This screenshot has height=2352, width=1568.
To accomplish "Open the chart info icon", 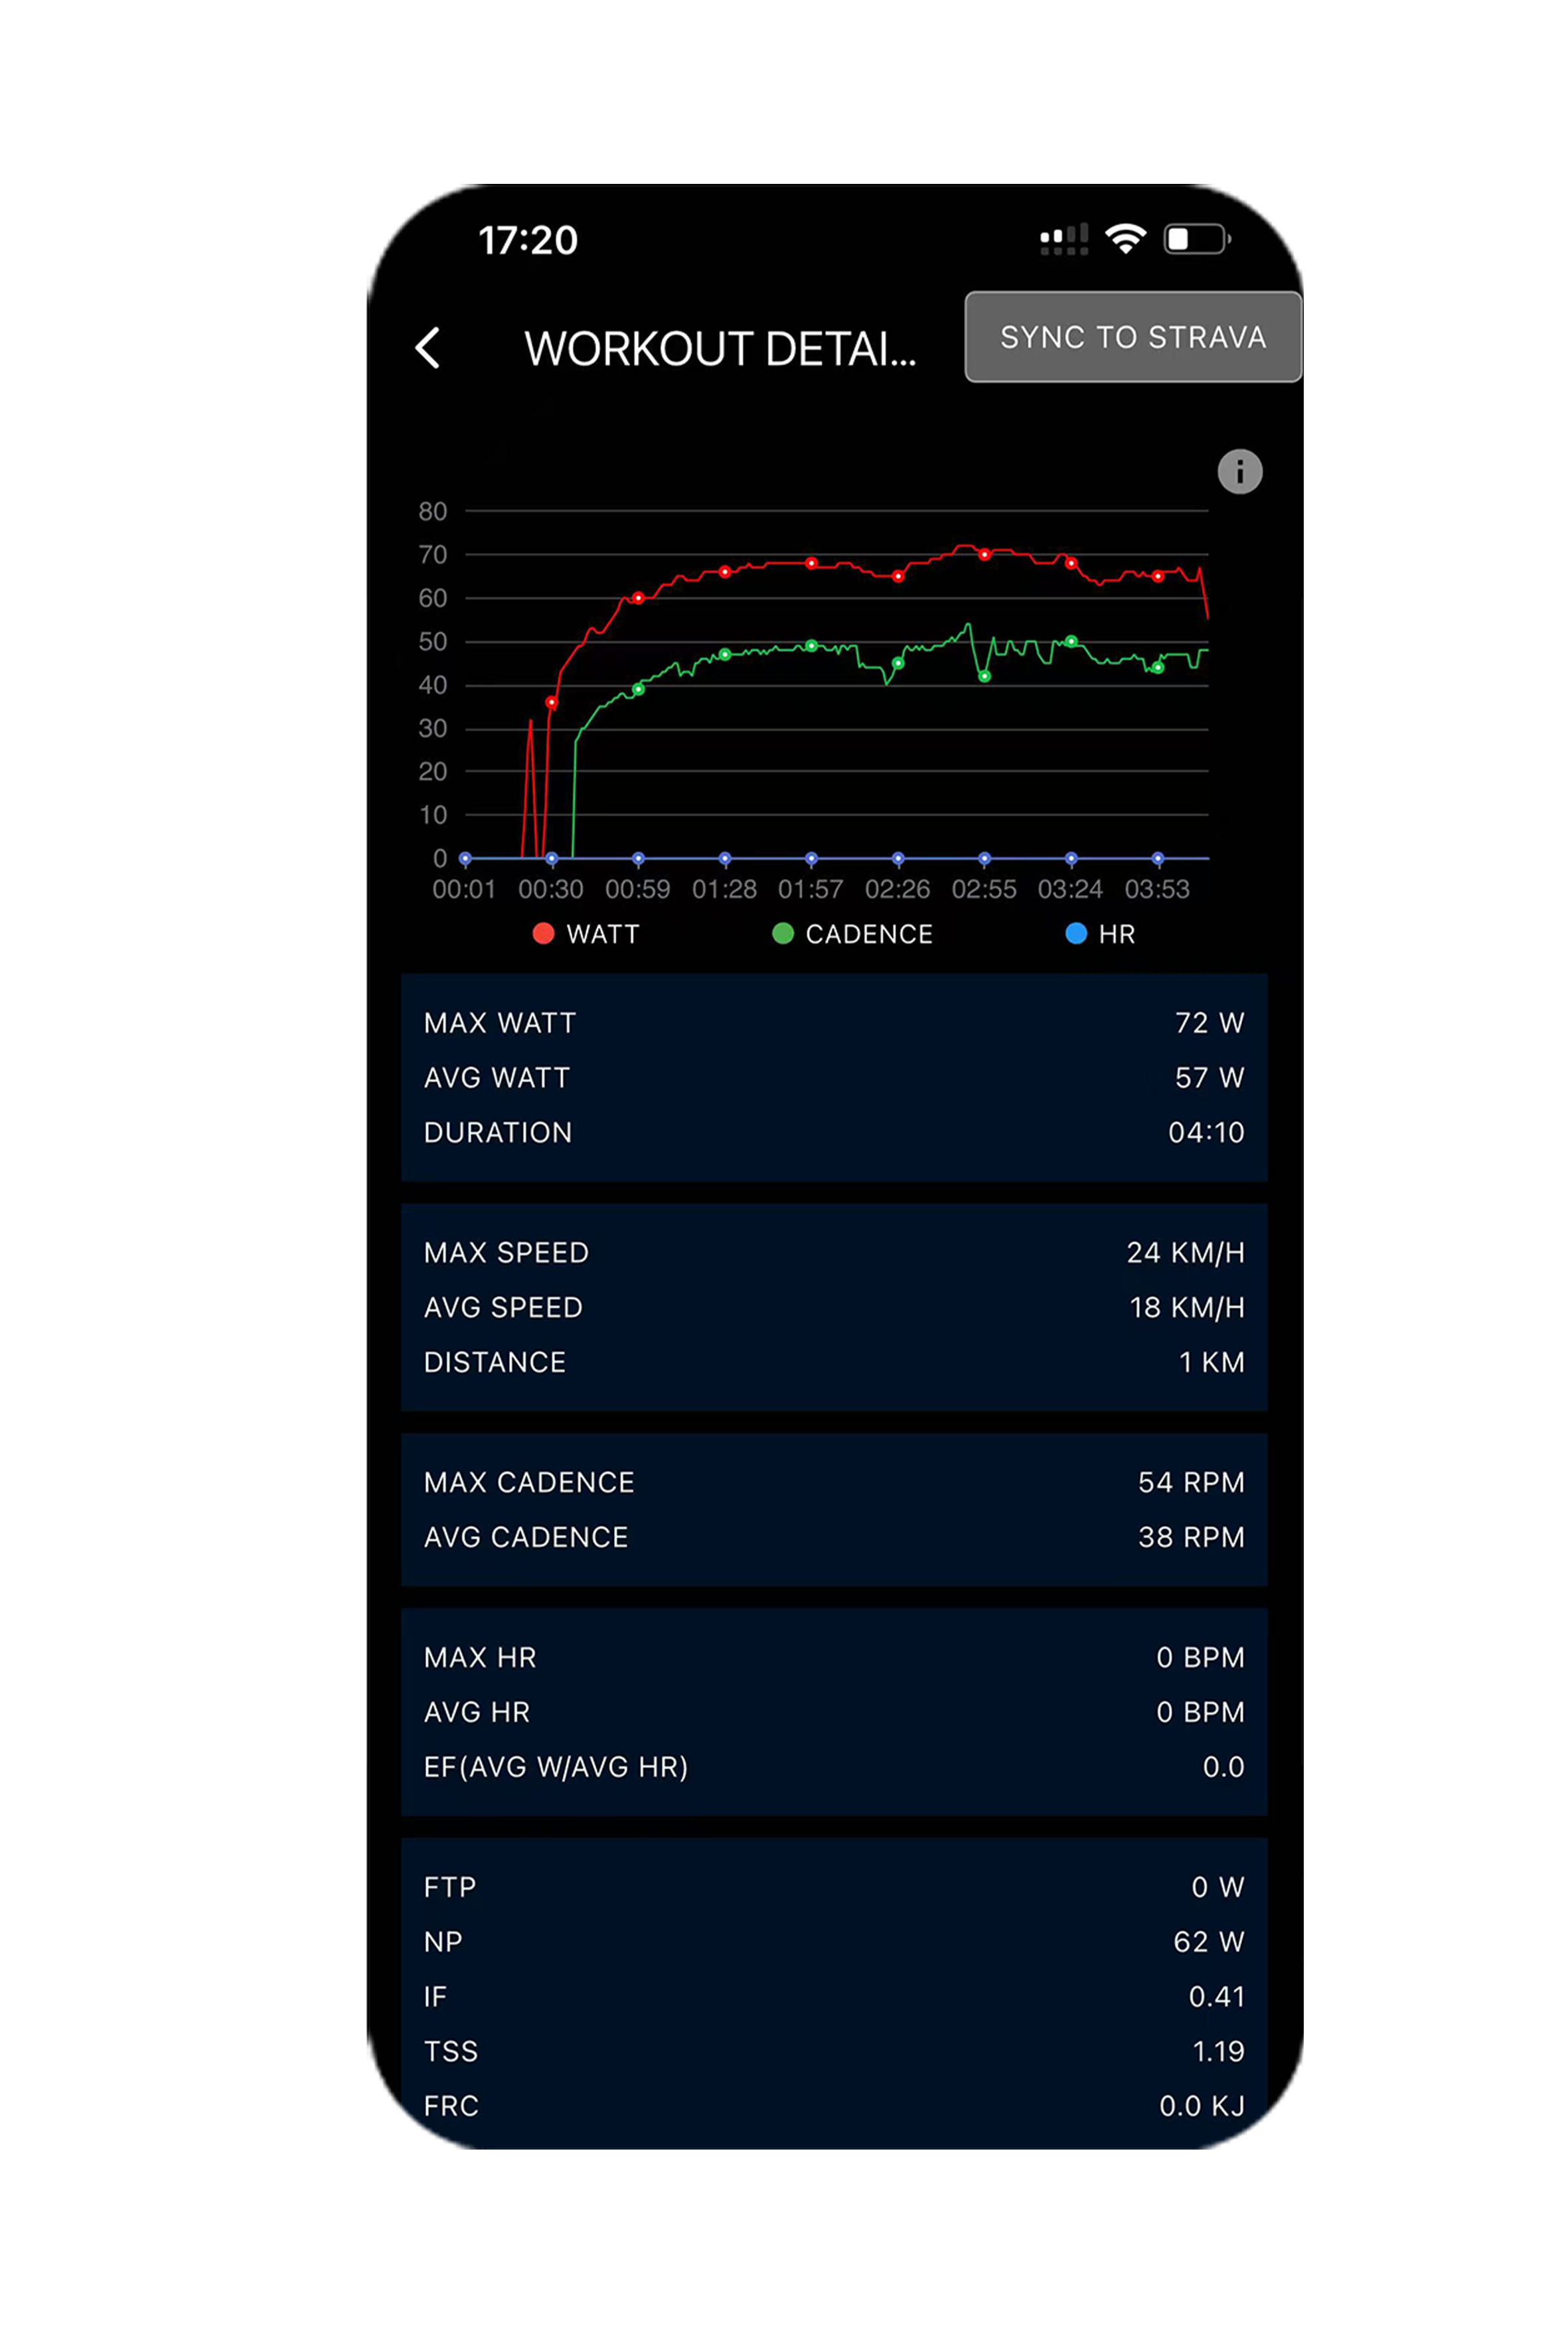I will 1239,471.
